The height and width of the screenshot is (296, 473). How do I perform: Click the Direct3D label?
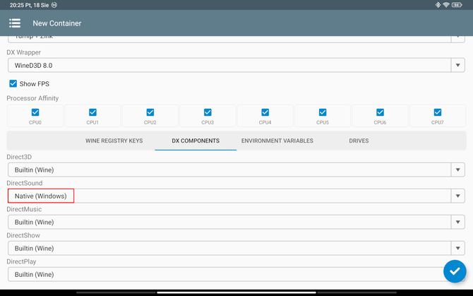[19, 157]
